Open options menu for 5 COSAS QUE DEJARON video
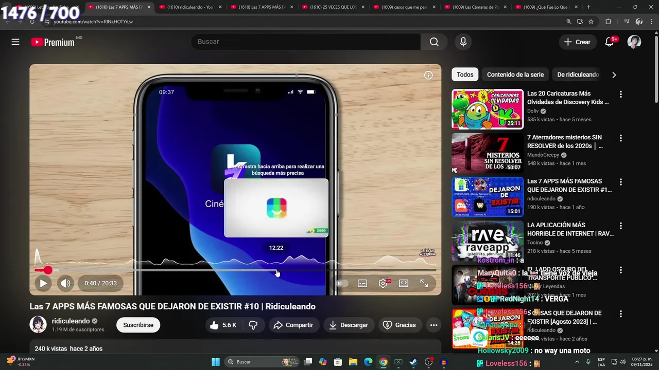 [621, 314]
